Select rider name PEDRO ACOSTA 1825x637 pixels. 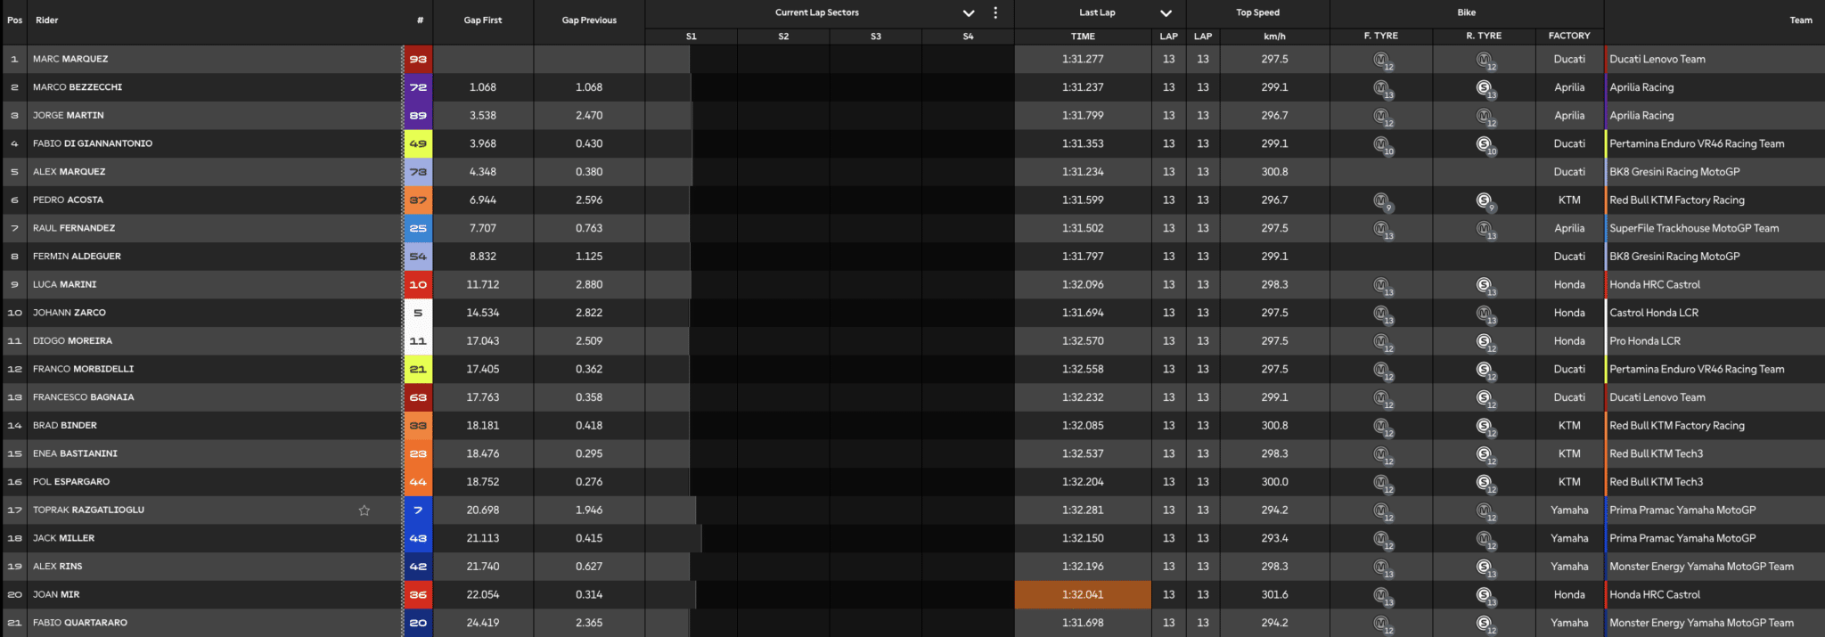[x=68, y=200]
